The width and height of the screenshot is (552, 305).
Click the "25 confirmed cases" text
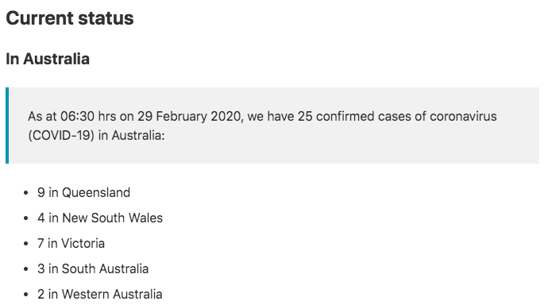[x=353, y=116]
